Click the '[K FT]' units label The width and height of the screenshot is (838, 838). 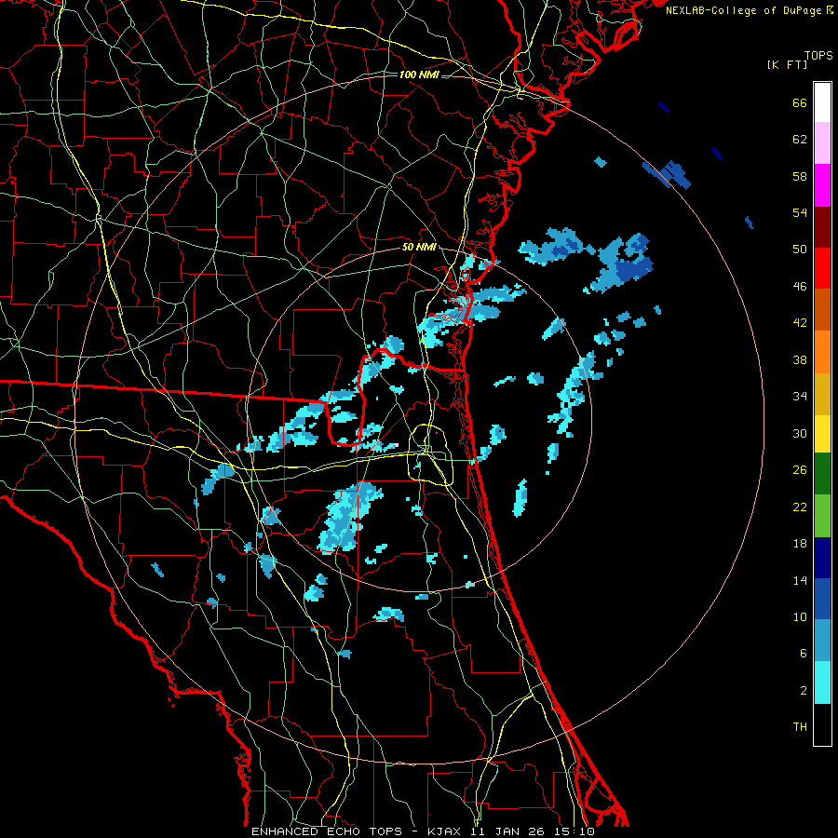[787, 64]
